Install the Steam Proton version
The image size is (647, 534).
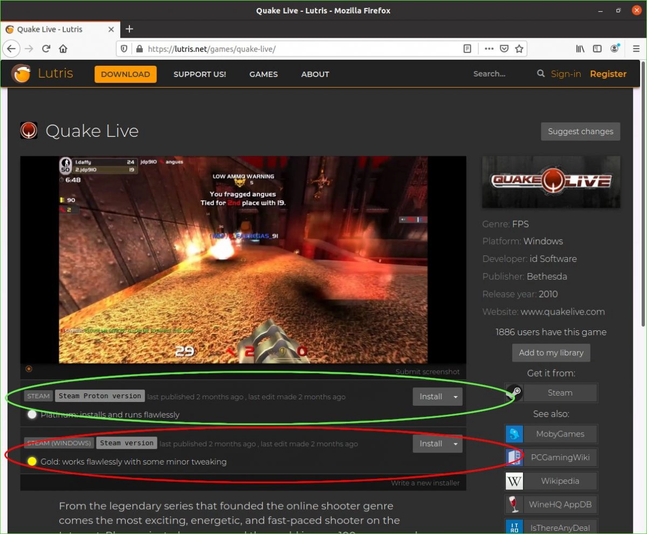[x=431, y=397]
